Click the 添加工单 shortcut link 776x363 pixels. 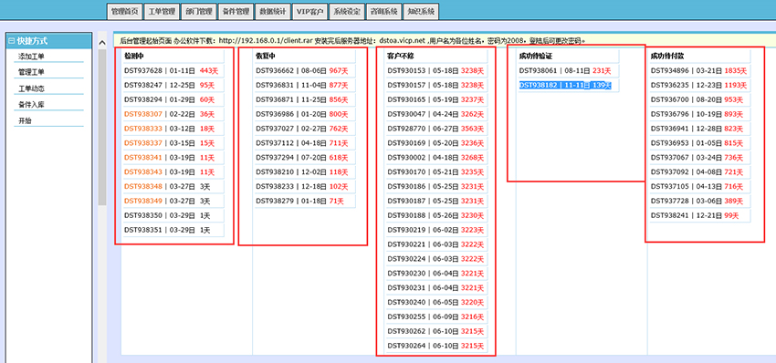(x=31, y=57)
